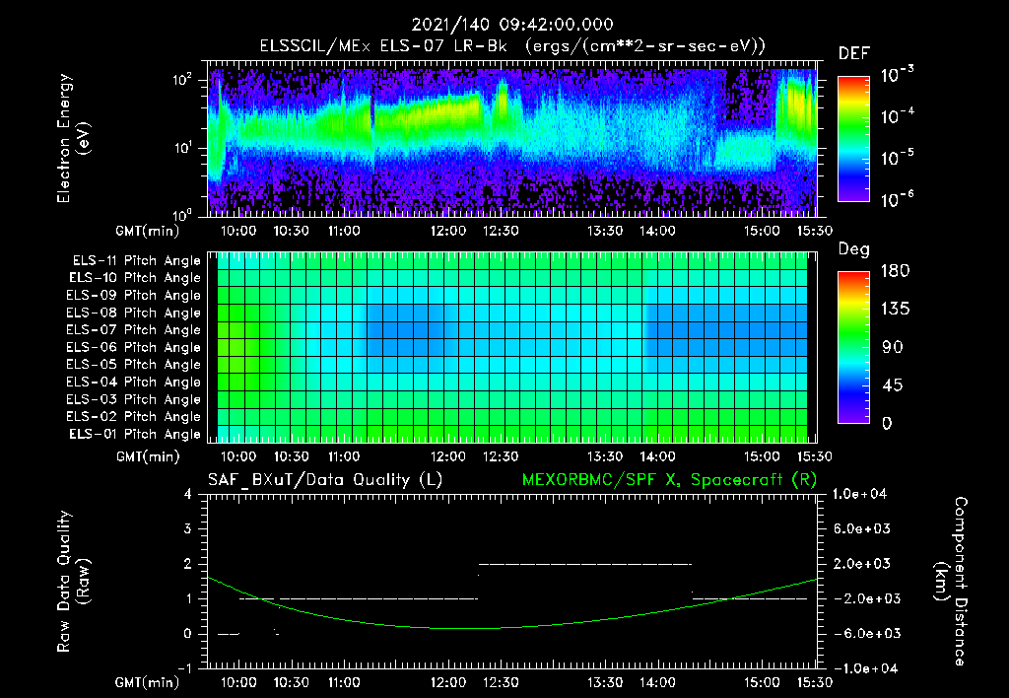The width and height of the screenshot is (1009, 698).
Task: Select the 10^-4 value on the DEF scale
Action: (x=897, y=116)
